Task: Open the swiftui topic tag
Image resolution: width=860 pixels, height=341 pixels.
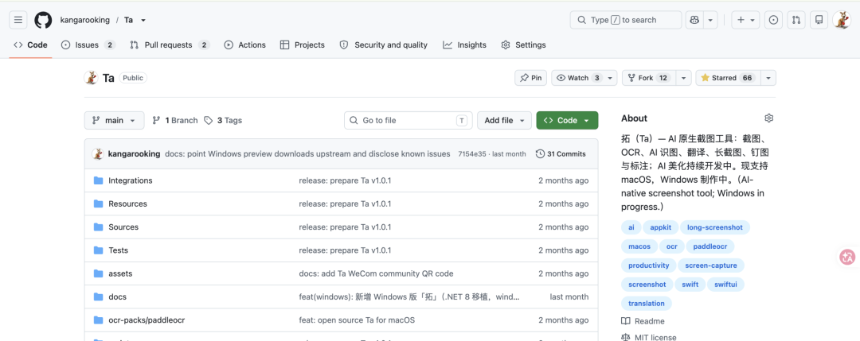Action: pos(725,284)
